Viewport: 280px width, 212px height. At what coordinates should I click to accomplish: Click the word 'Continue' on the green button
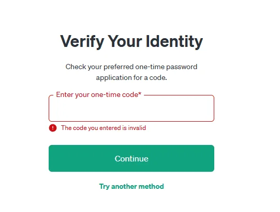point(131,158)
